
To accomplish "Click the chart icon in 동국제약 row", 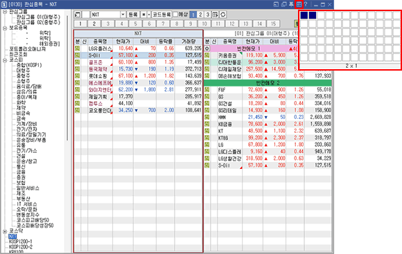I will pos(78,69).
